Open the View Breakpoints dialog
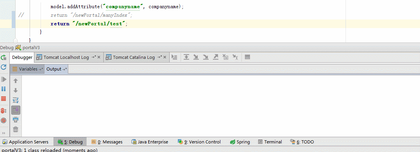This screenshot has width=420, height=152. pos(4,111)
